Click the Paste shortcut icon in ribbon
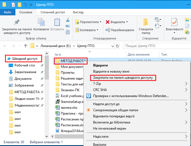This screenshot has height=146, width=191. (x=67, y=32)
